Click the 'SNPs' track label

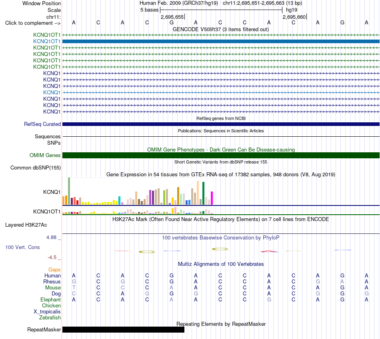(54, 143)
